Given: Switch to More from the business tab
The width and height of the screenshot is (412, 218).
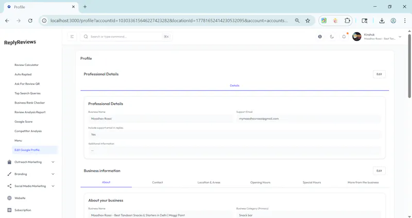Looking at the screenshot, I should pyautogui.click(x=363, y=182).
